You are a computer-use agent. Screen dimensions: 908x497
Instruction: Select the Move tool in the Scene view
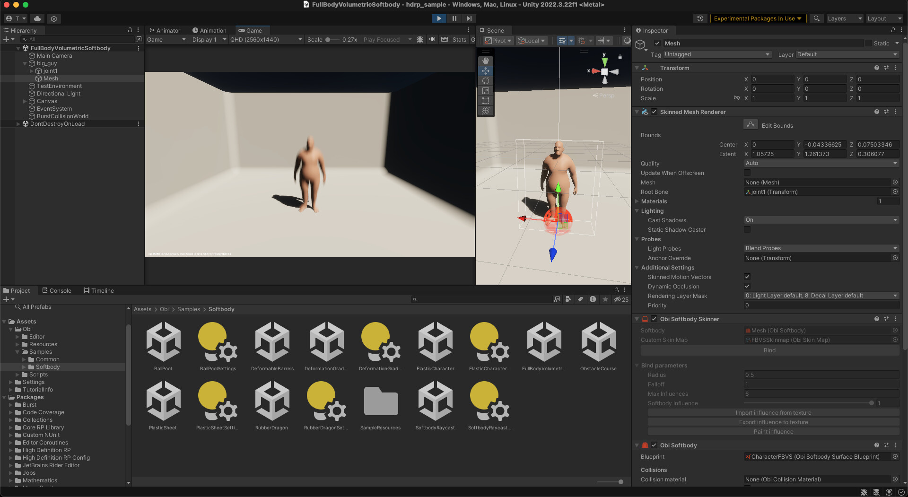click(x=486, y=71)
